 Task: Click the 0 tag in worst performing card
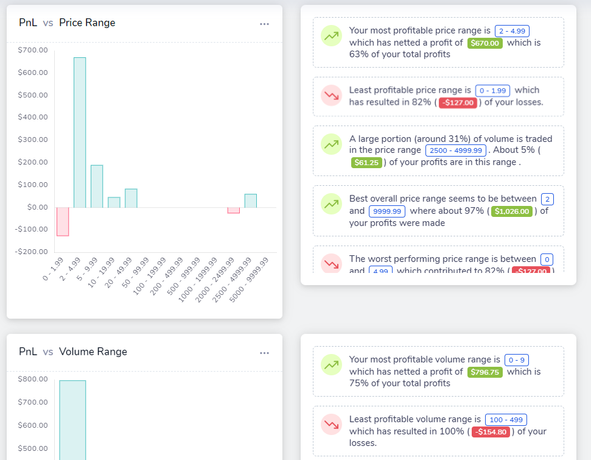click(547, 260)
